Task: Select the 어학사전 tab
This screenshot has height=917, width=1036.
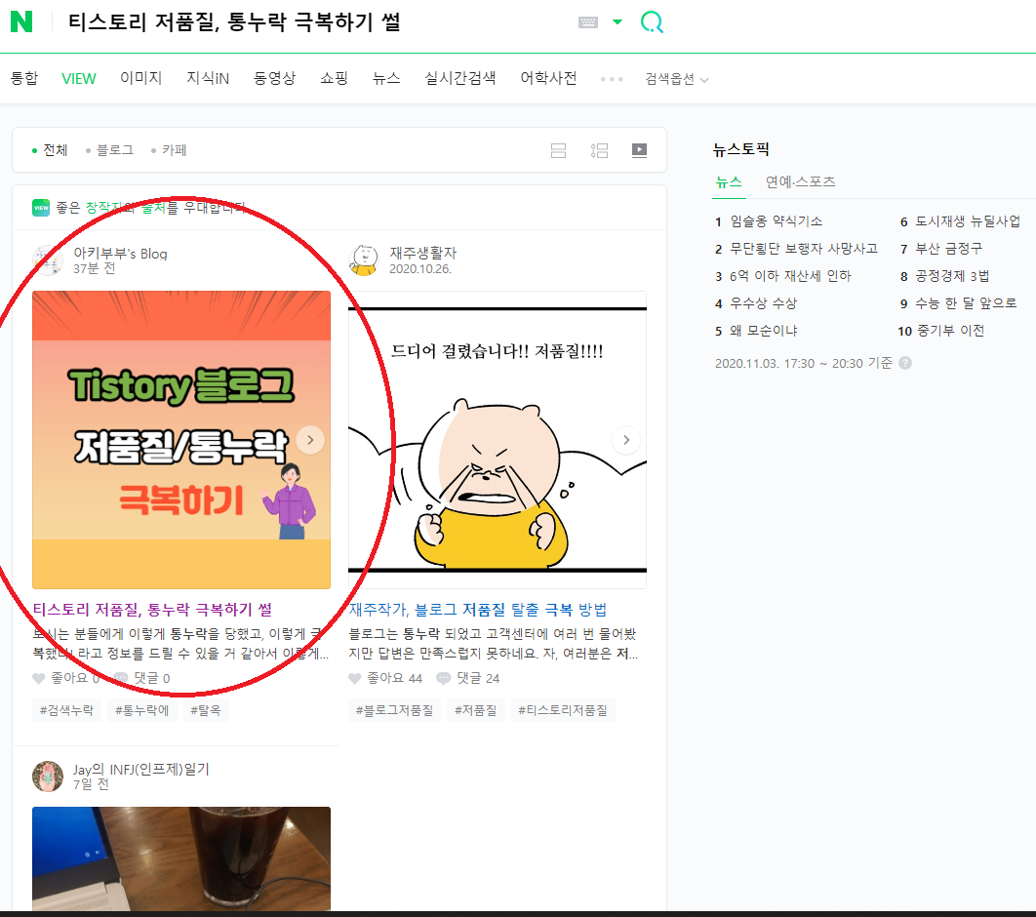Action: click(548, 78)
